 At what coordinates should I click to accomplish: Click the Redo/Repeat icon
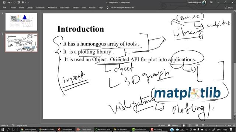coord(14,3)
